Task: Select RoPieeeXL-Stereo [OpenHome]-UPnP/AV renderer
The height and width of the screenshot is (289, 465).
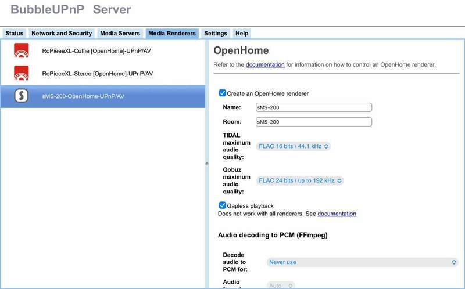Action: (97, 74)
